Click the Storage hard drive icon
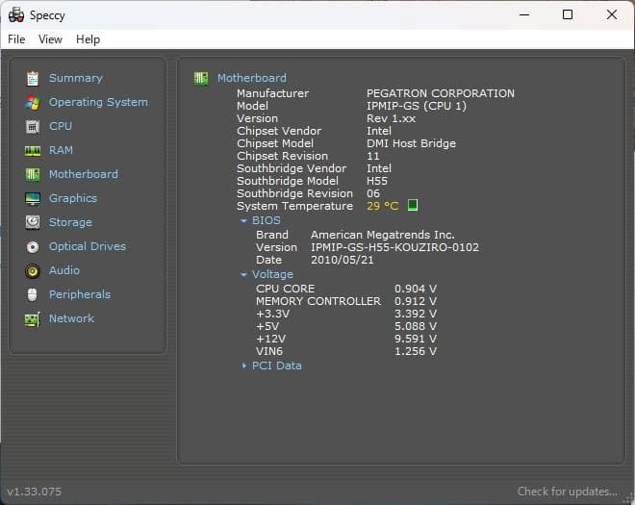Screen dimensions: 635x505 pyautogui.click(x=33, y=222)
